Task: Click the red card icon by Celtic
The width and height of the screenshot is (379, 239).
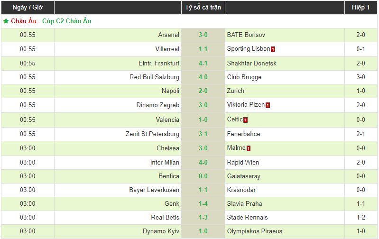Action: click(x=245, y=120)
